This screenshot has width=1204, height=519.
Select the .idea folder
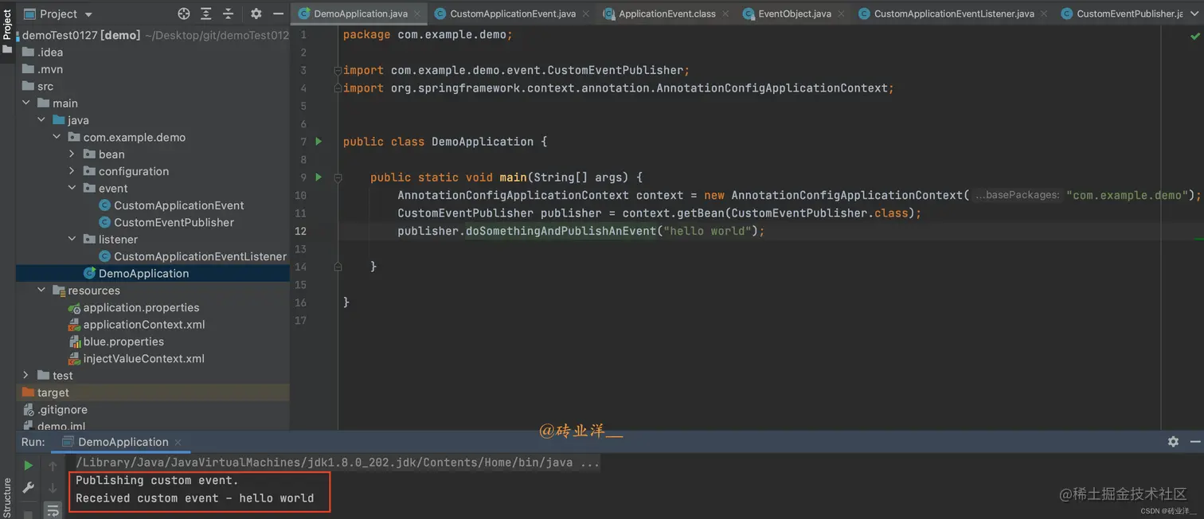point(152,53)
